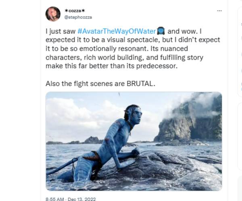Open the tweet's more options ellipsis menu

[x=219, y=10]
